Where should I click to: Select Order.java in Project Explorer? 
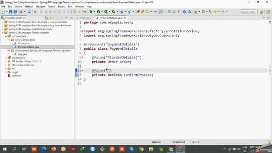(23, 43)
